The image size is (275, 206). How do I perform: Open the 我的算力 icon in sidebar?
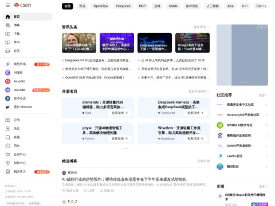7,172
